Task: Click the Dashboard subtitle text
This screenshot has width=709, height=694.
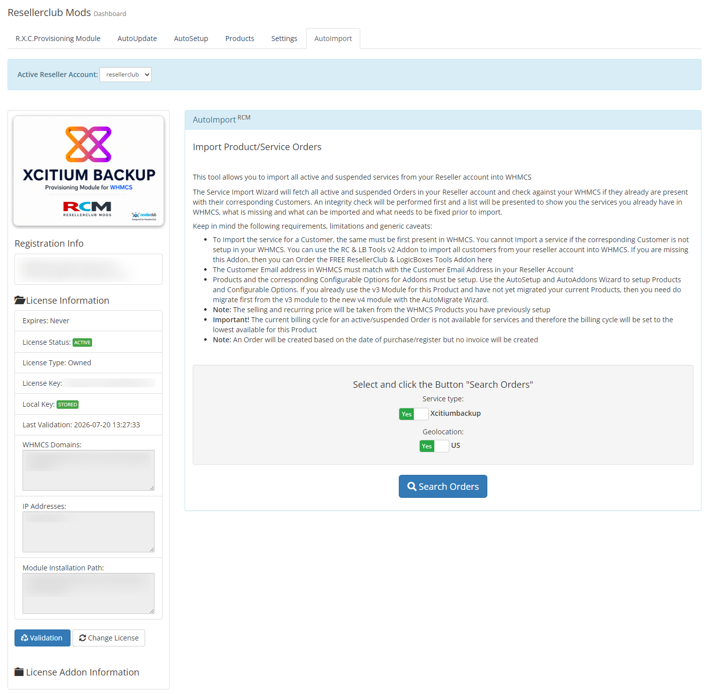Action: pyautogui.click(x=110, y=14)
